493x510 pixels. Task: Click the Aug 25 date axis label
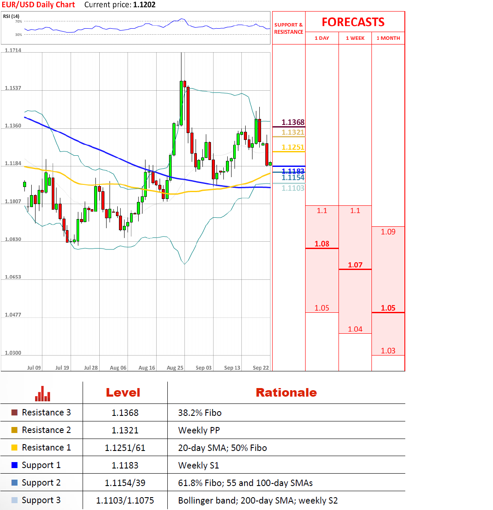point(175,368)
